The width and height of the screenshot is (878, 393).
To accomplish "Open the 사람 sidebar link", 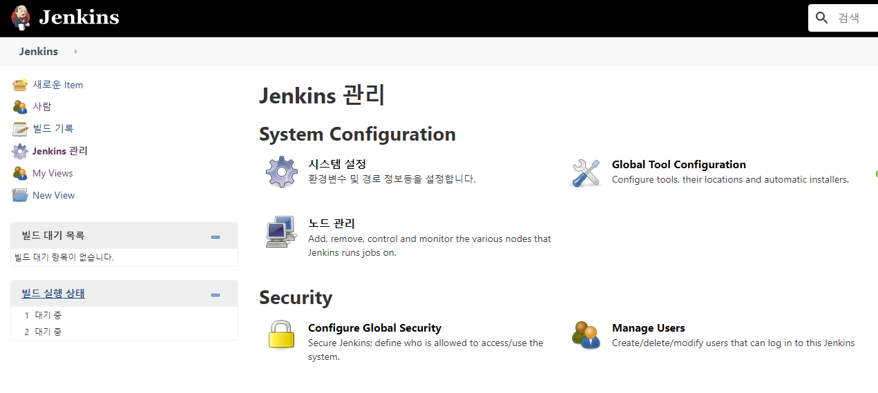I will pos(42,107).
